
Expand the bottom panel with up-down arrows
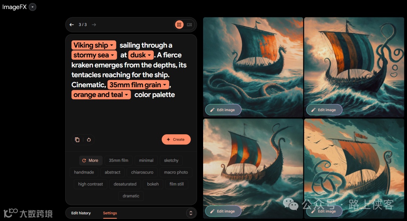[191, 213]
